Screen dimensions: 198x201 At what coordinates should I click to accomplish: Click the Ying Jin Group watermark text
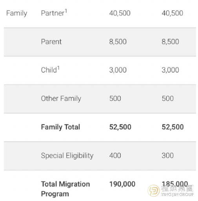pos(177,190)
